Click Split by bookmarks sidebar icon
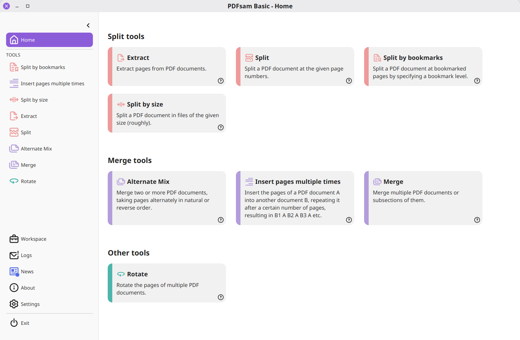Viewport: 520px width, 340px height. [14, 67]
